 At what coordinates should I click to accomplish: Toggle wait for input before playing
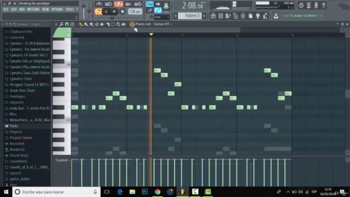tap(108, 4)
